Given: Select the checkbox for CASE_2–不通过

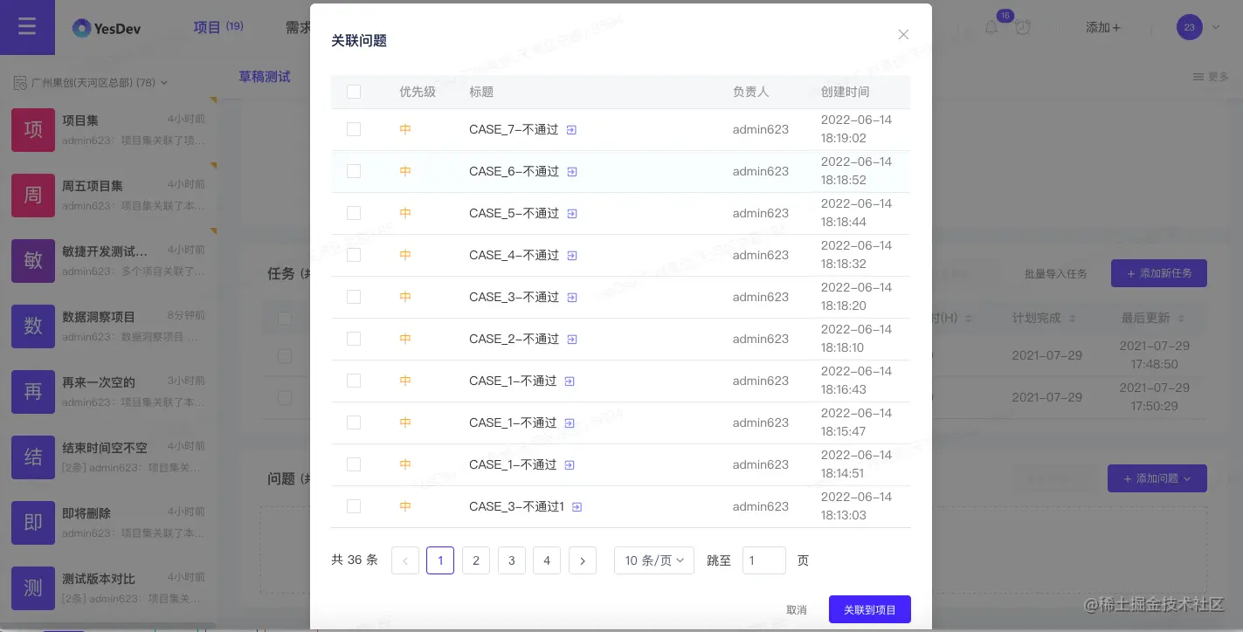Looking at the screenshot, I should pyautogui.click(x=354, y=339).
